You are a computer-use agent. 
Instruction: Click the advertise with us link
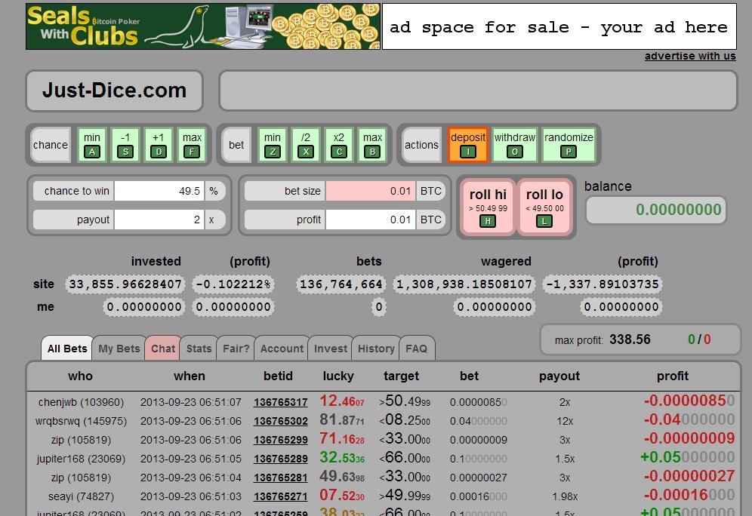[x=689, y=56]
